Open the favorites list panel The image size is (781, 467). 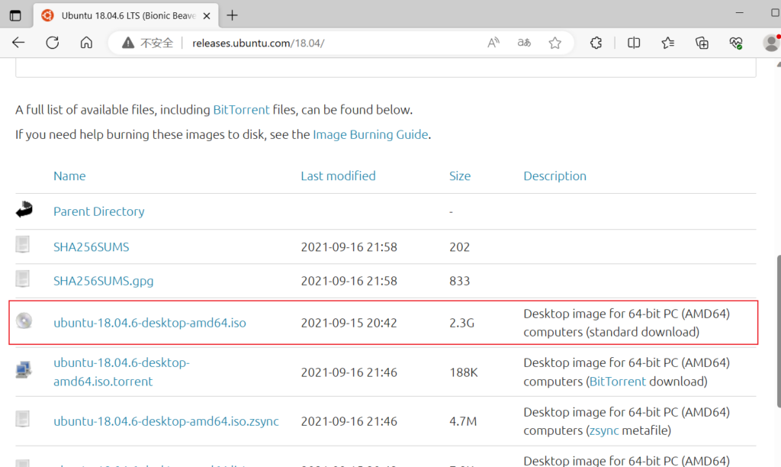(668, 43)
